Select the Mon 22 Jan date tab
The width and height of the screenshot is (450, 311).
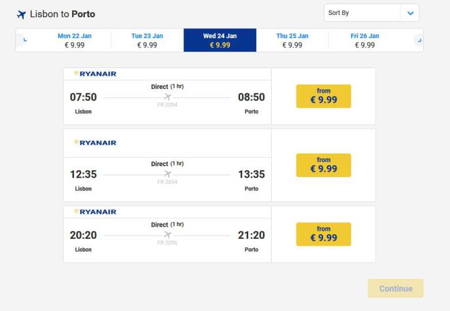(74, 40)
